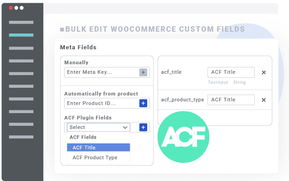This screenshot has height=181, width=289.
Task: Click the green ACF logo
Action: coord(183,137)
